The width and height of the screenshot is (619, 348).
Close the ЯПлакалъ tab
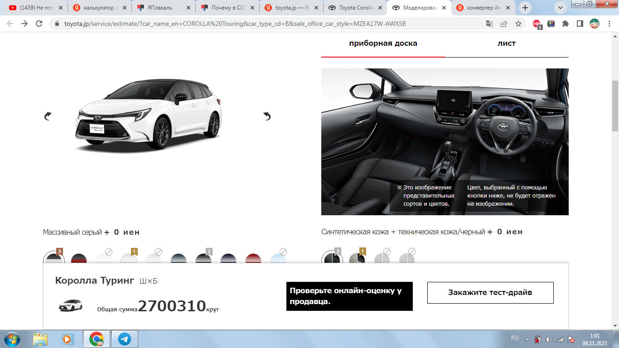[x=189, y=8]
